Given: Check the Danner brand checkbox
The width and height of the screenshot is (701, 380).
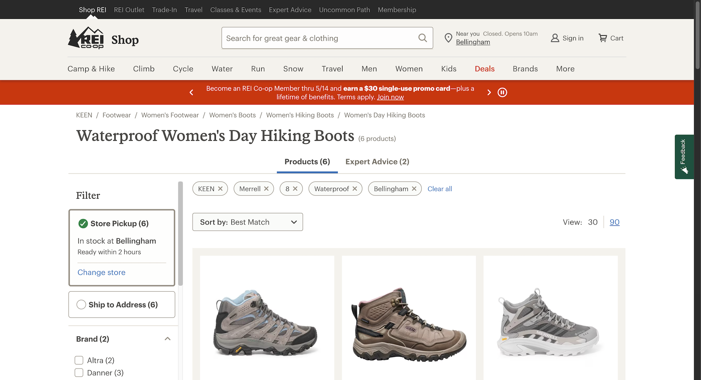Looking at the screenshot, I should [79, 372].
